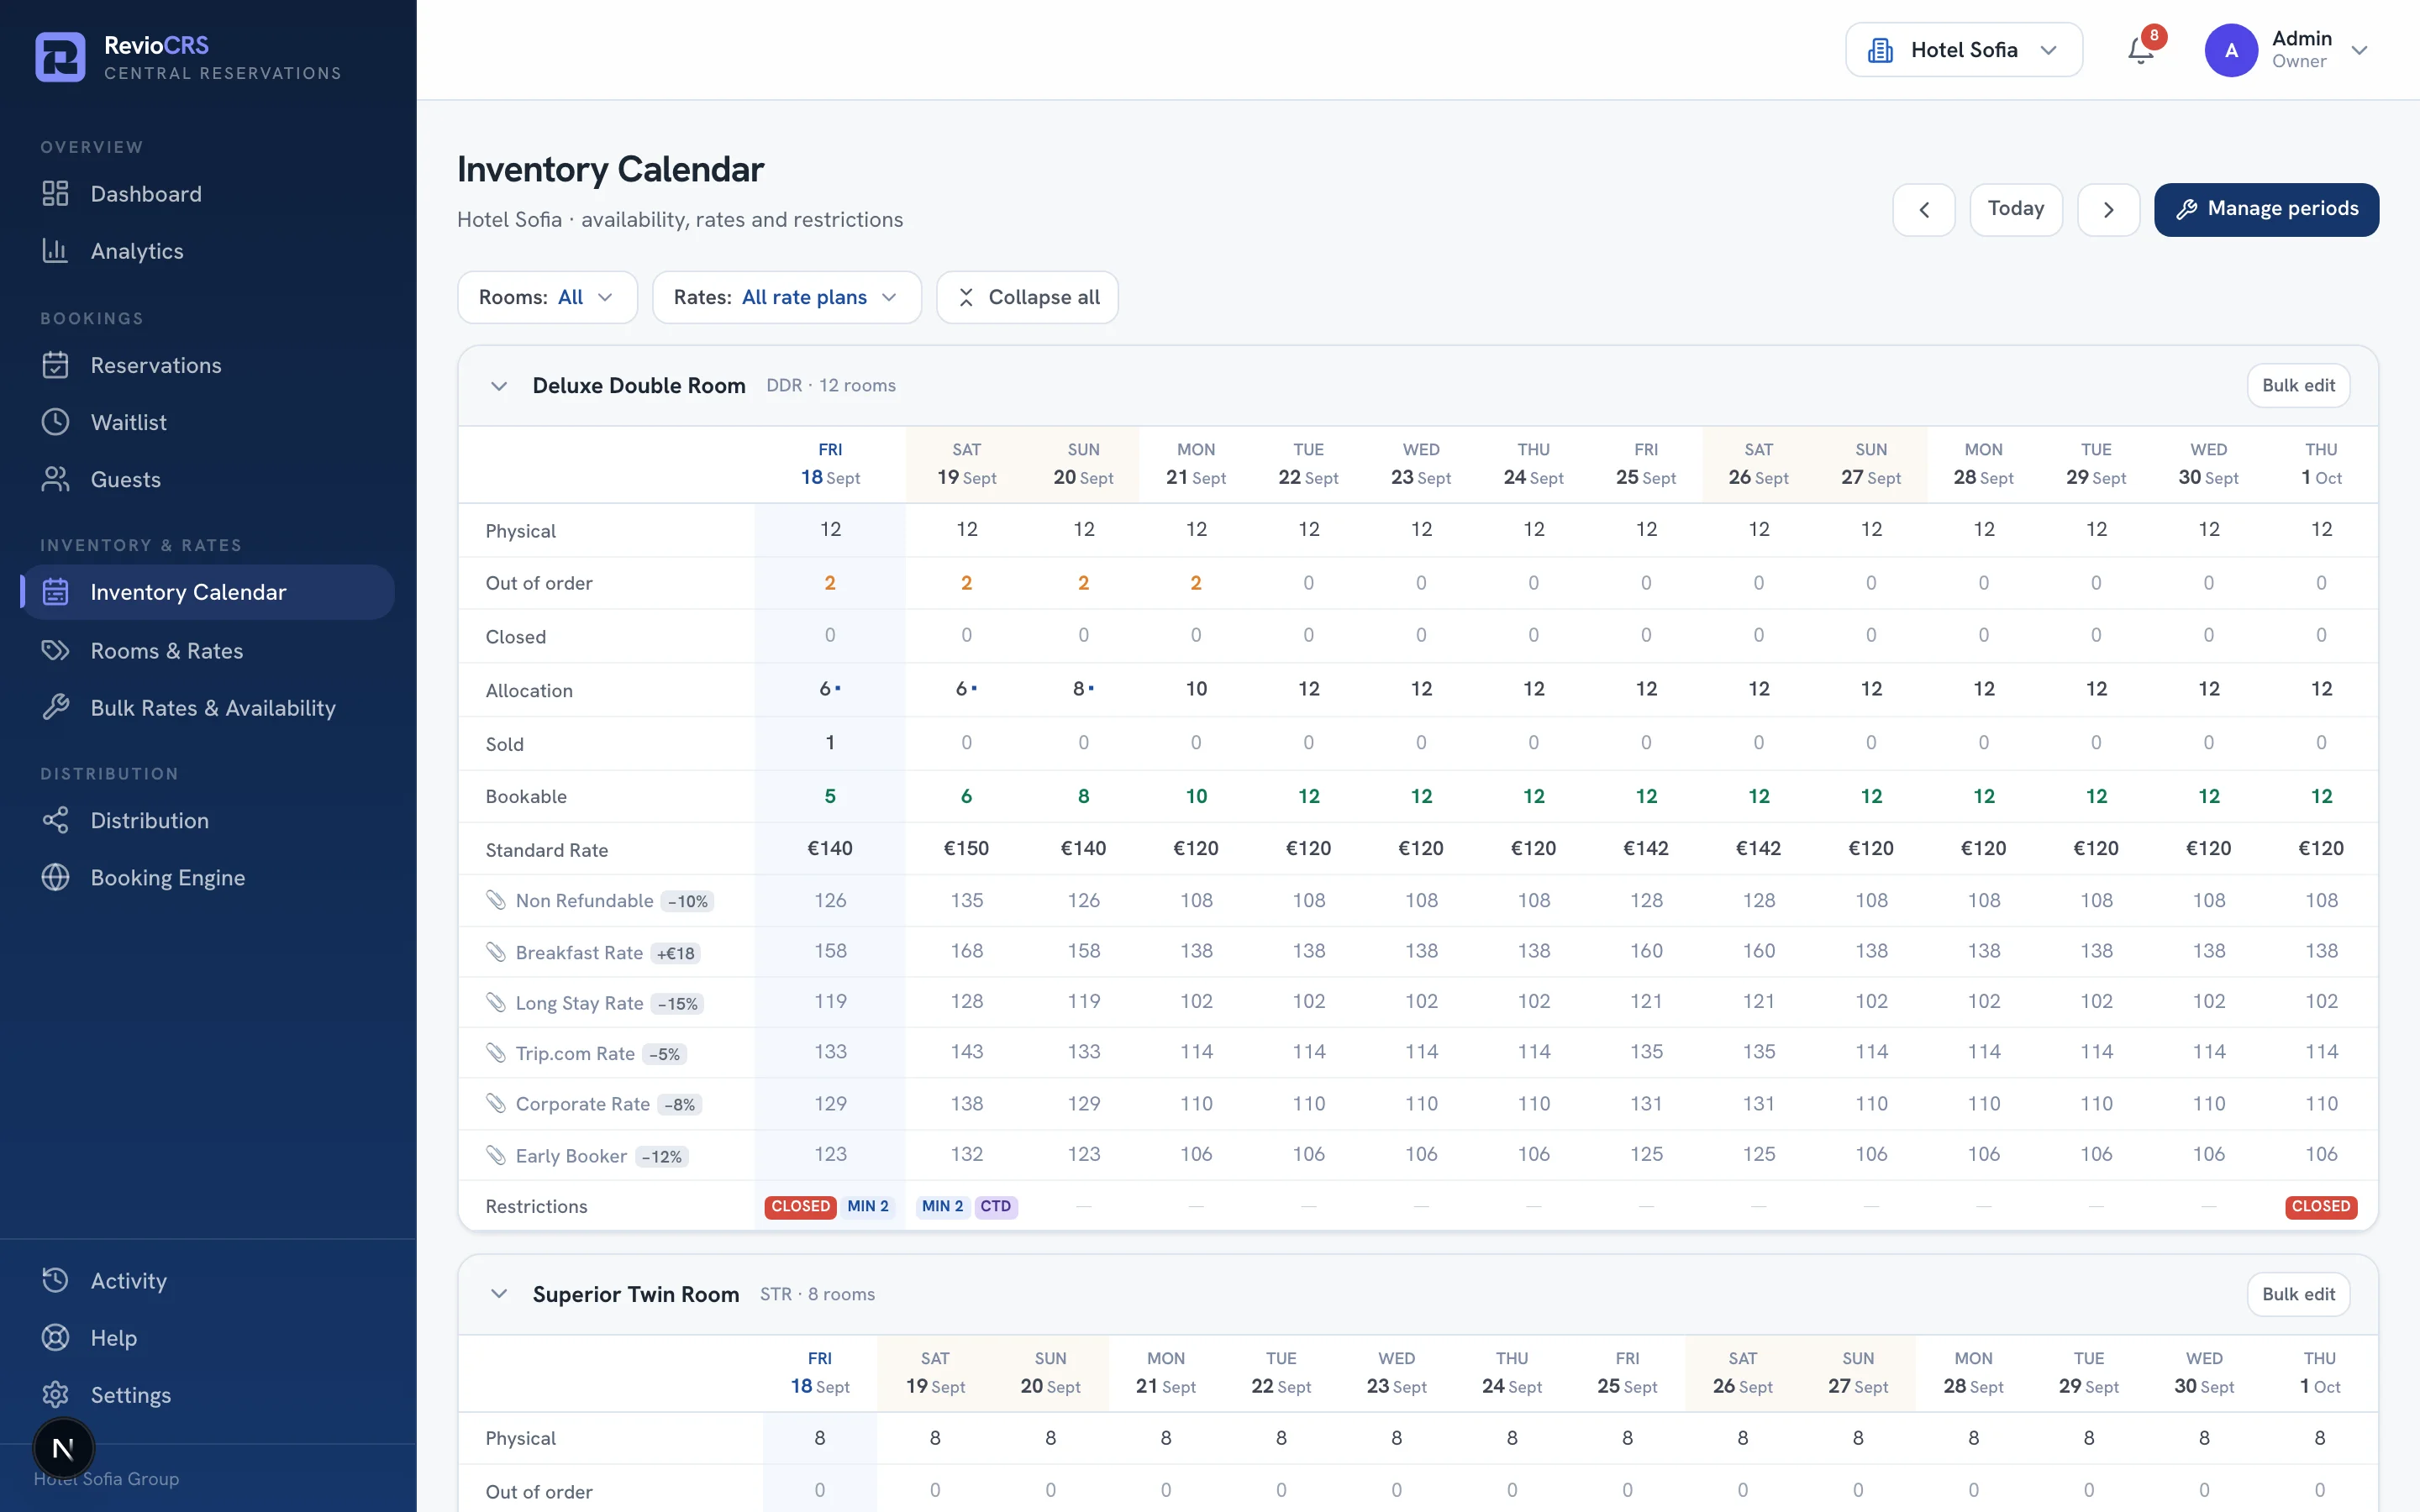Click the round N badge at bottom left

tap(63, 1448)
